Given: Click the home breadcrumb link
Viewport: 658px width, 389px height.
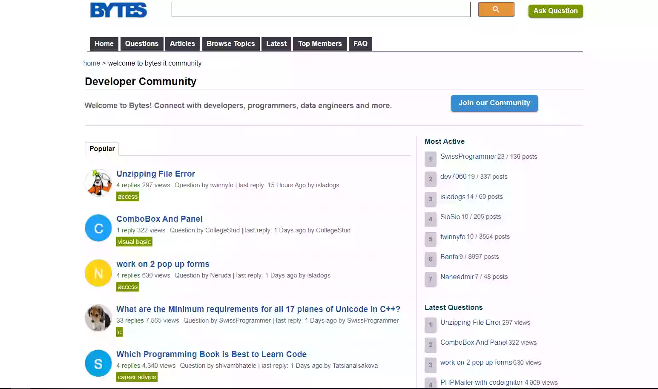Looking at the screenshot, I should click(92, 63).
